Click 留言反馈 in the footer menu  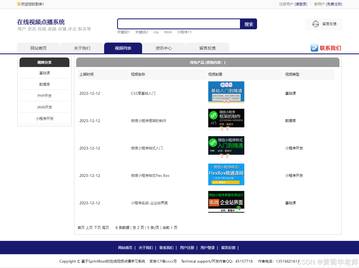[228, 248]
